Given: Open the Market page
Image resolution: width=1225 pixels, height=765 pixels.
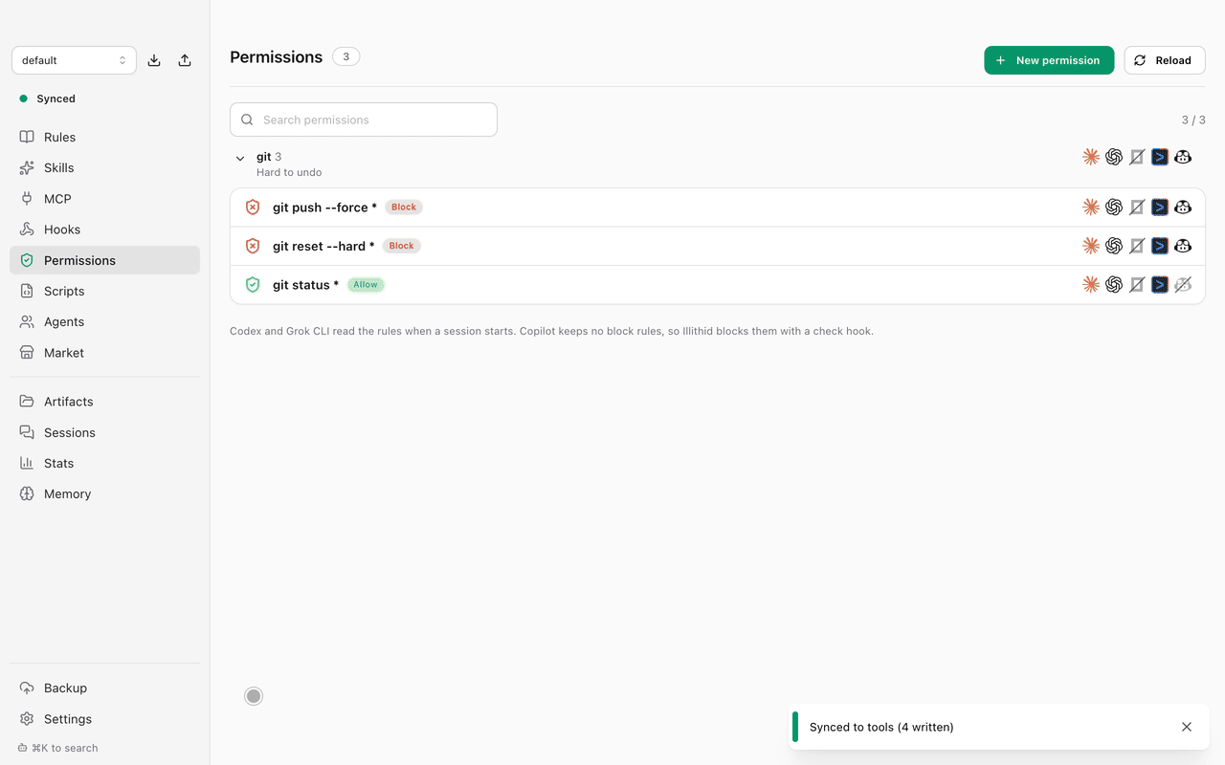Looking at the screenshot, I should pos(105,353).
